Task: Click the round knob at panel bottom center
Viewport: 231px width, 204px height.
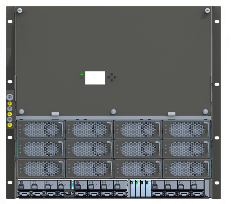Action: [113, 111]
